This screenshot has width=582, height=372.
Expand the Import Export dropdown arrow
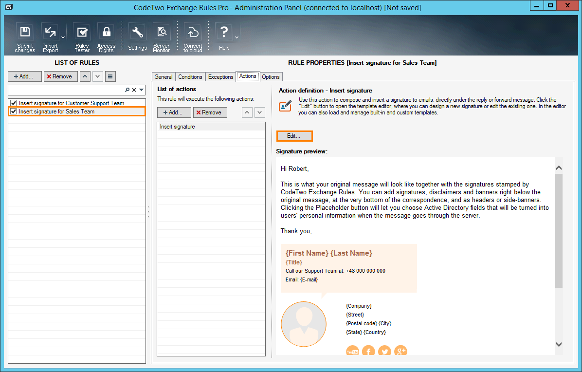[63, 37]
